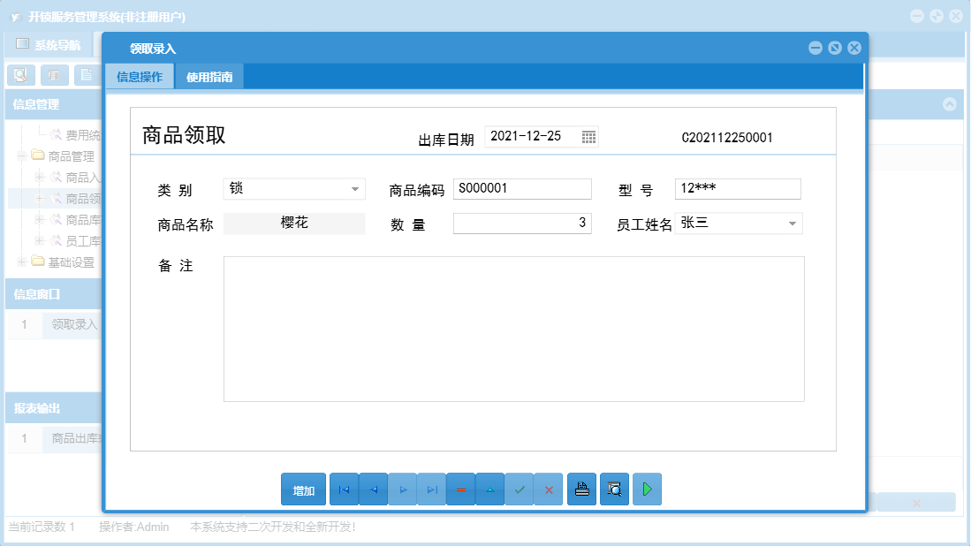This screenshot has width=971, height=546.
Task: Open print preview from the bottom toolbar
Action: click(x=614, y=489)
